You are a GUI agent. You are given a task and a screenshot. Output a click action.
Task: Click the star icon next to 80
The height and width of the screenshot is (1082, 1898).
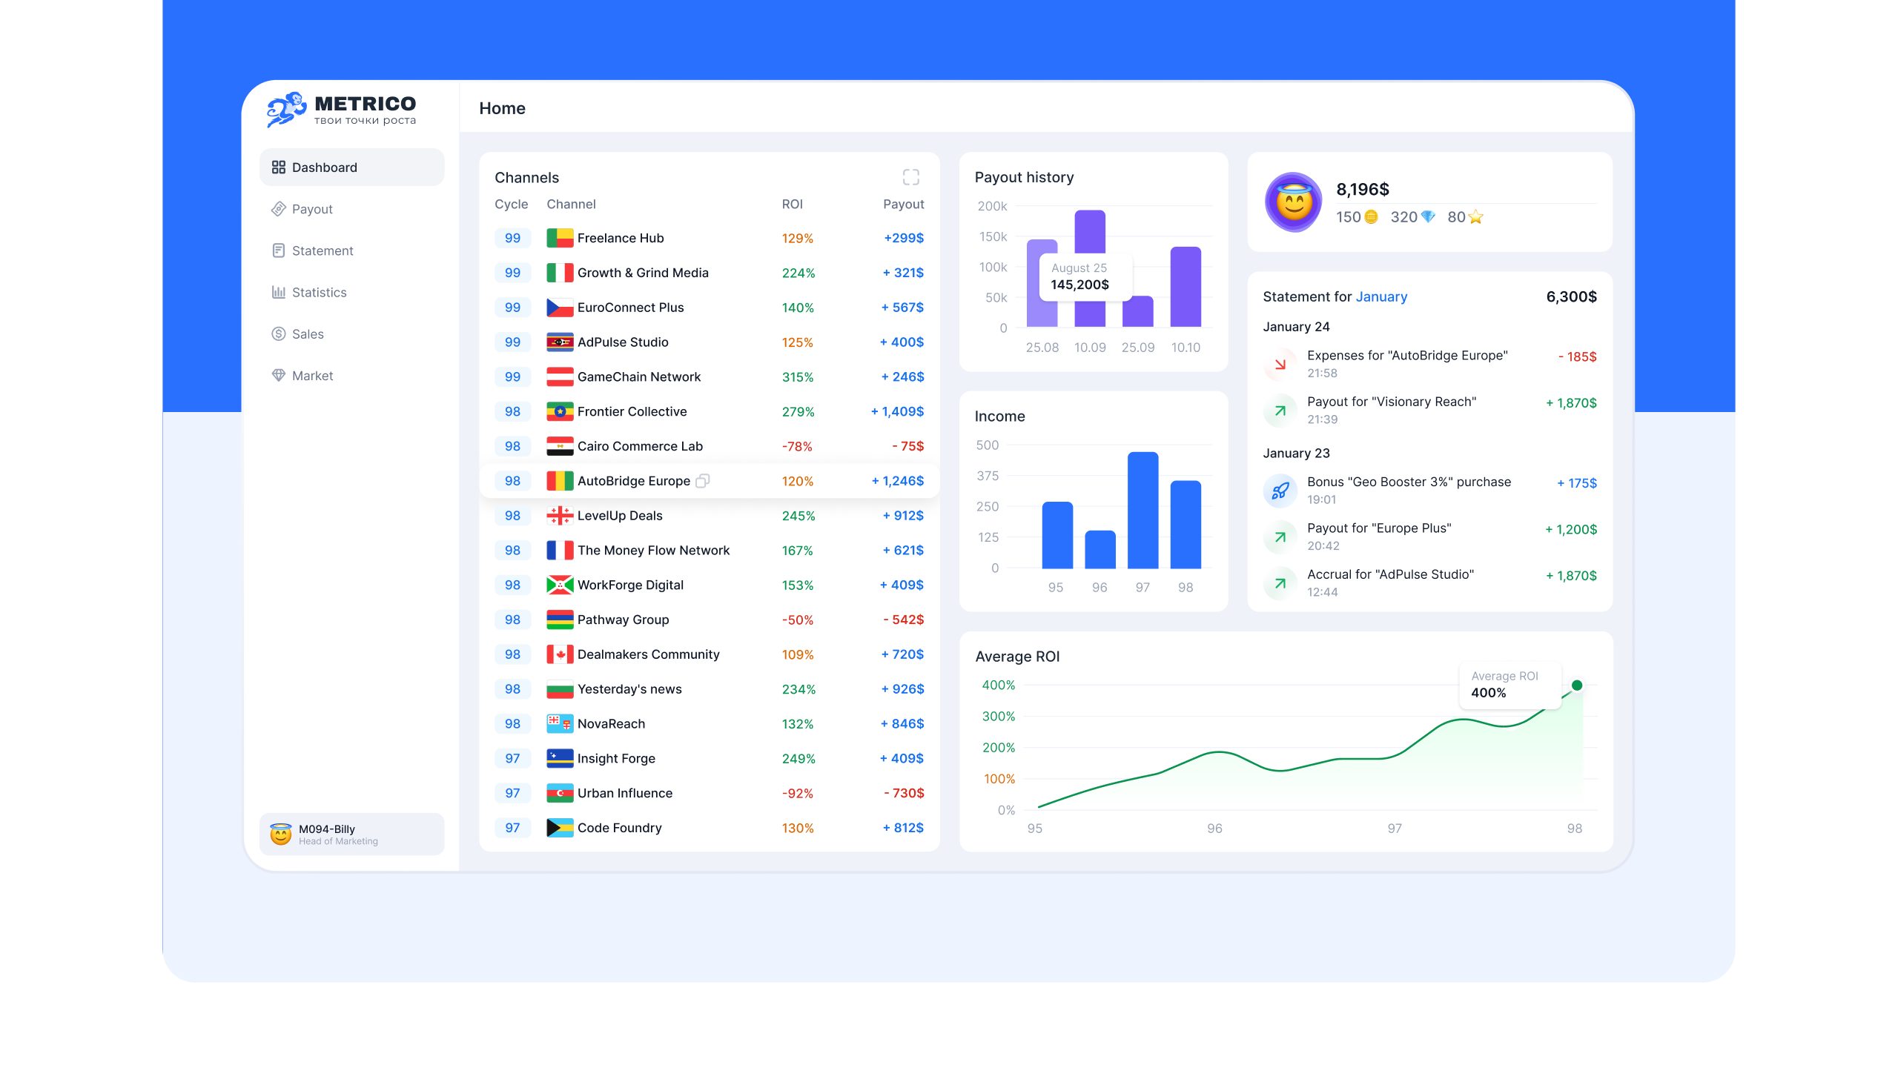(x=1475, y=217)
